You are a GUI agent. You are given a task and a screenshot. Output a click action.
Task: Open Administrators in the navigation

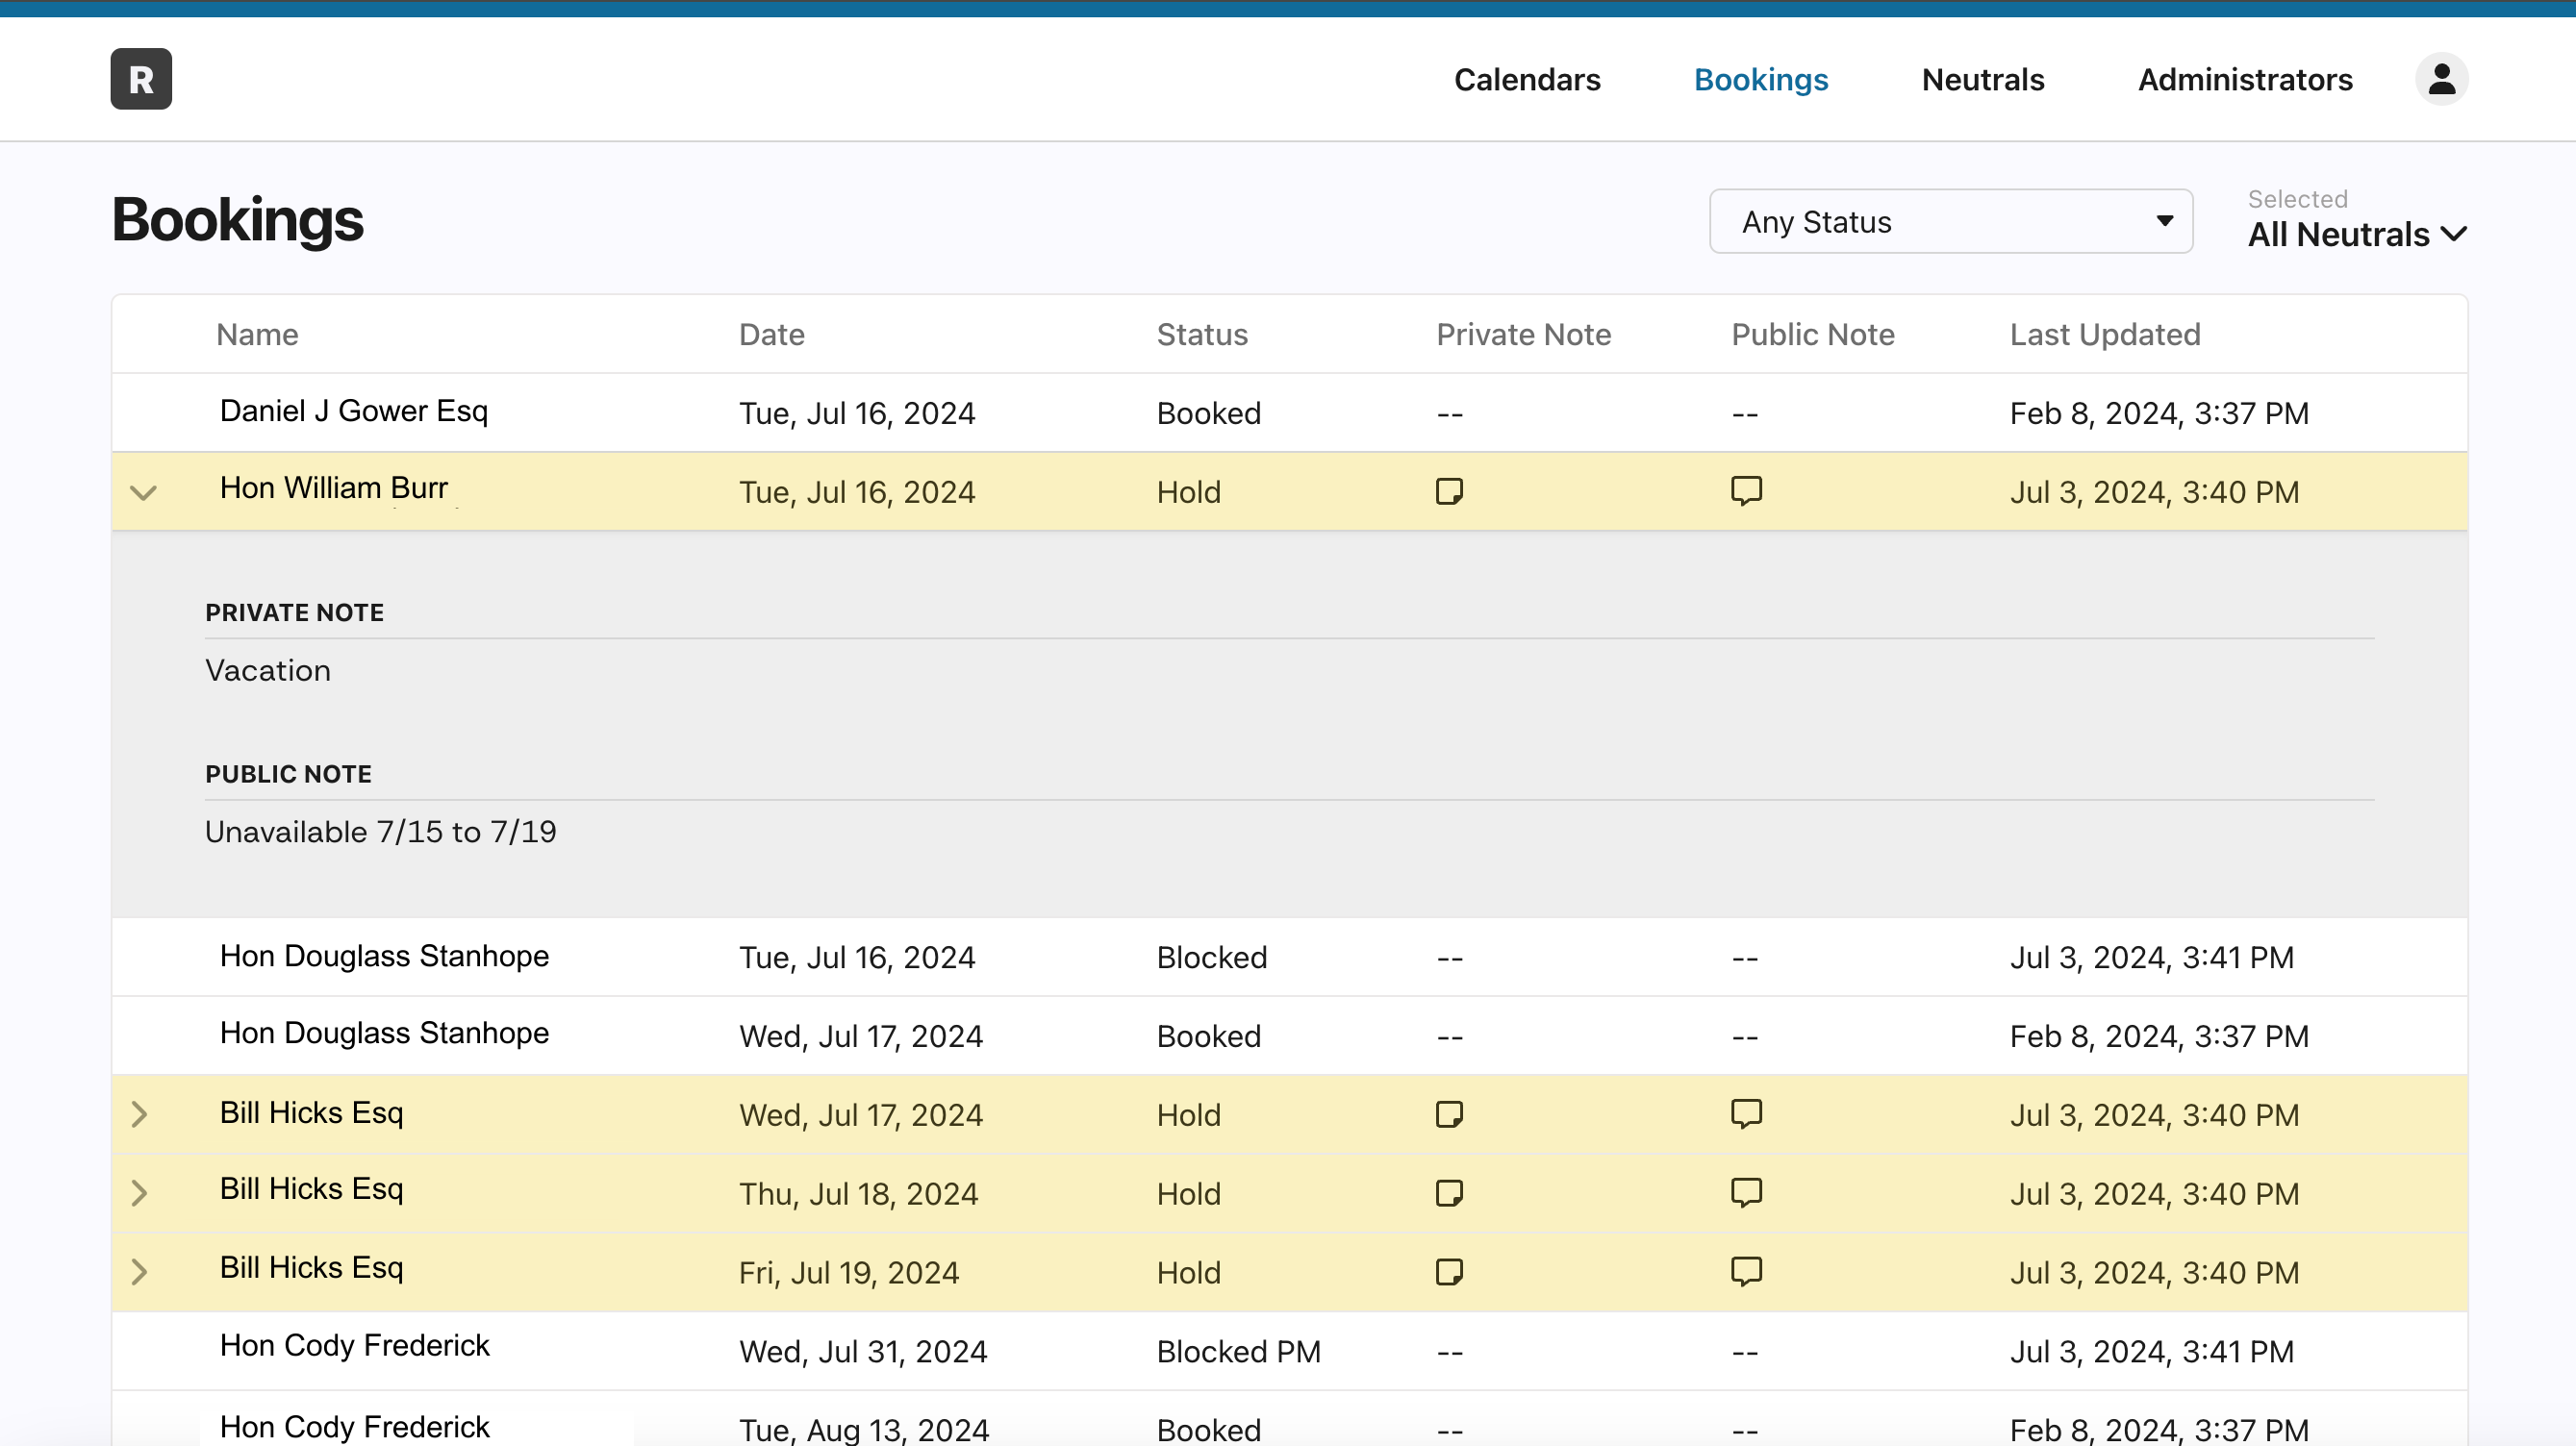pyautogui.click(x=2244, y=79)
